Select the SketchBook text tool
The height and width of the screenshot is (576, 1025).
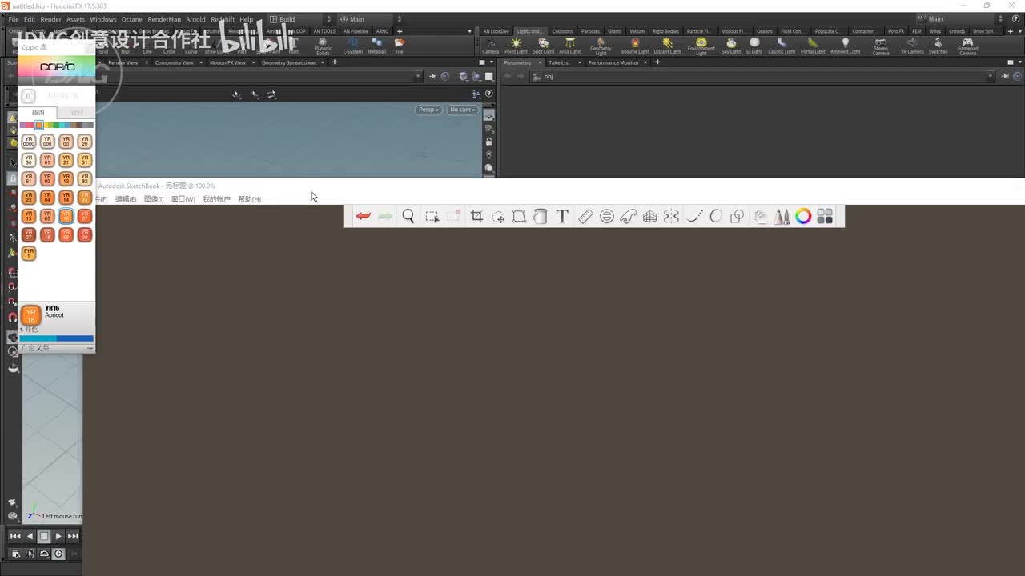562,216
